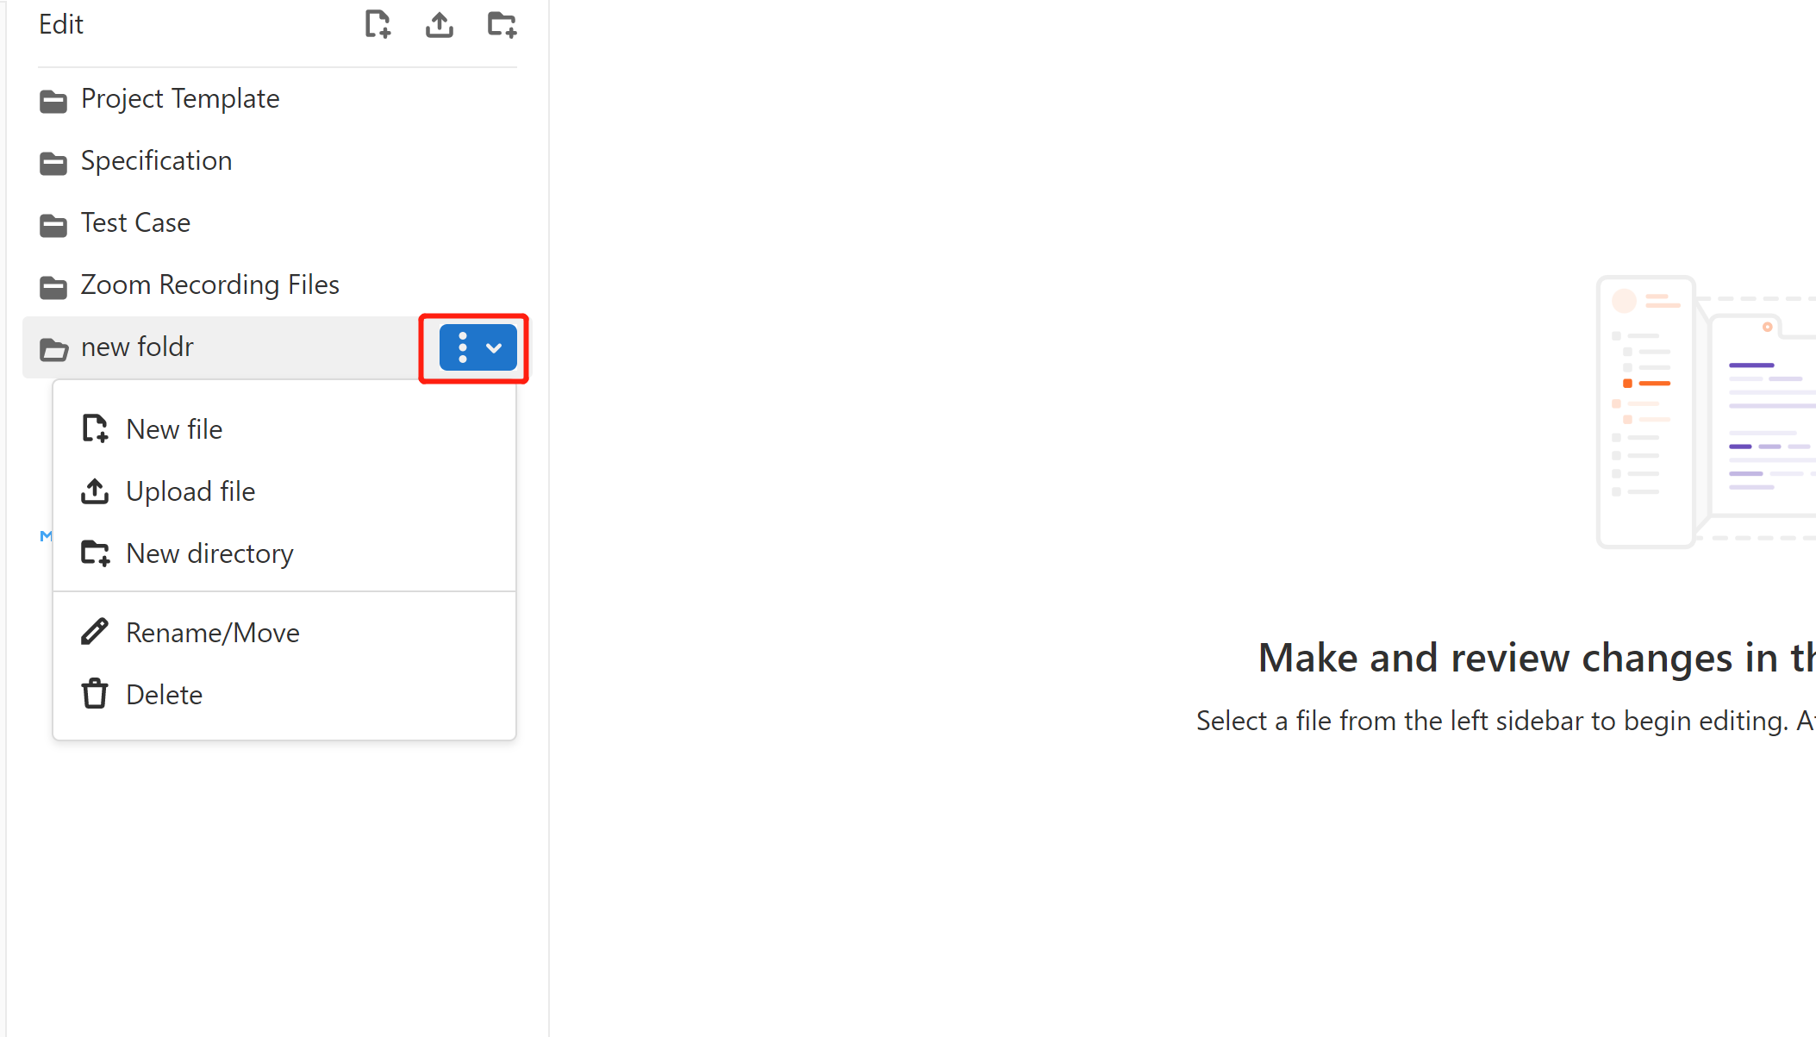Click Upload file button in context menu

[x=190, y=490]
